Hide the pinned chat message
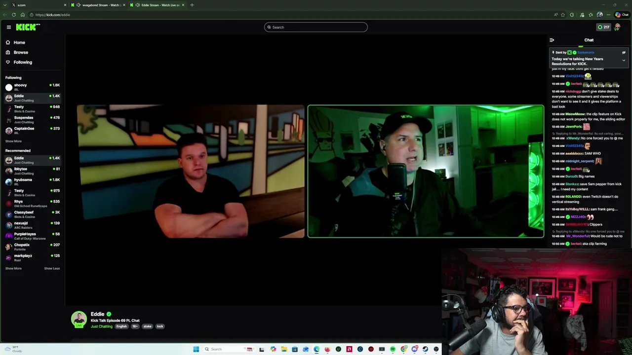The image size is (632, 355). [624, 52]
